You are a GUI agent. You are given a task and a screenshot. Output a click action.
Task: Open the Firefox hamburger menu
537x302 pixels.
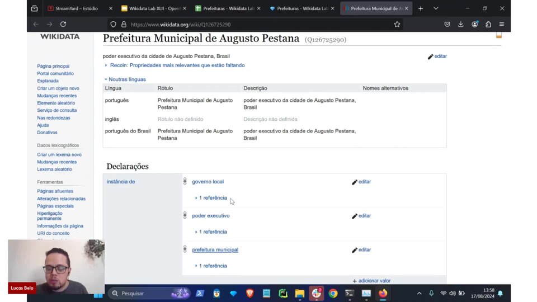click(502, 24)
